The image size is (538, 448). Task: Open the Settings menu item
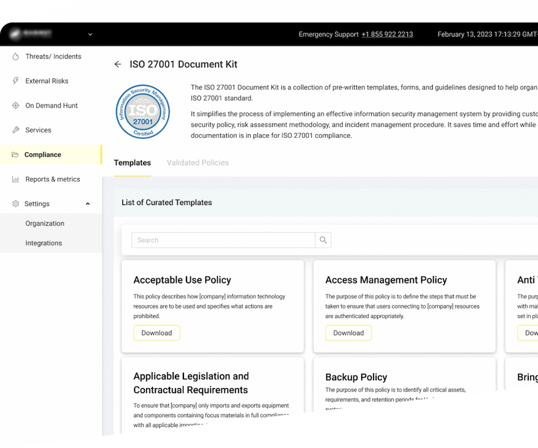(x=51, y=204)
